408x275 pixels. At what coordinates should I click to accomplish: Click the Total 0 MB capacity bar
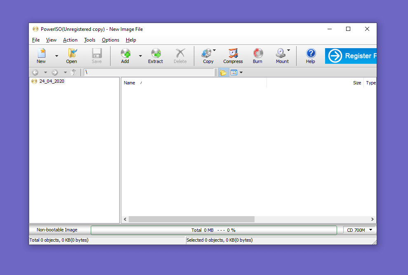[x=214, y=230]
